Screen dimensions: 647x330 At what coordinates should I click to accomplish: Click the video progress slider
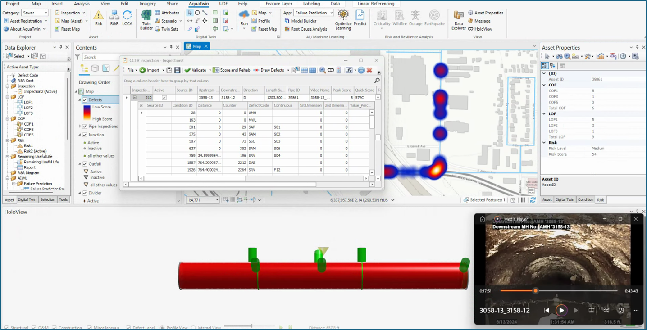[535, 291]
